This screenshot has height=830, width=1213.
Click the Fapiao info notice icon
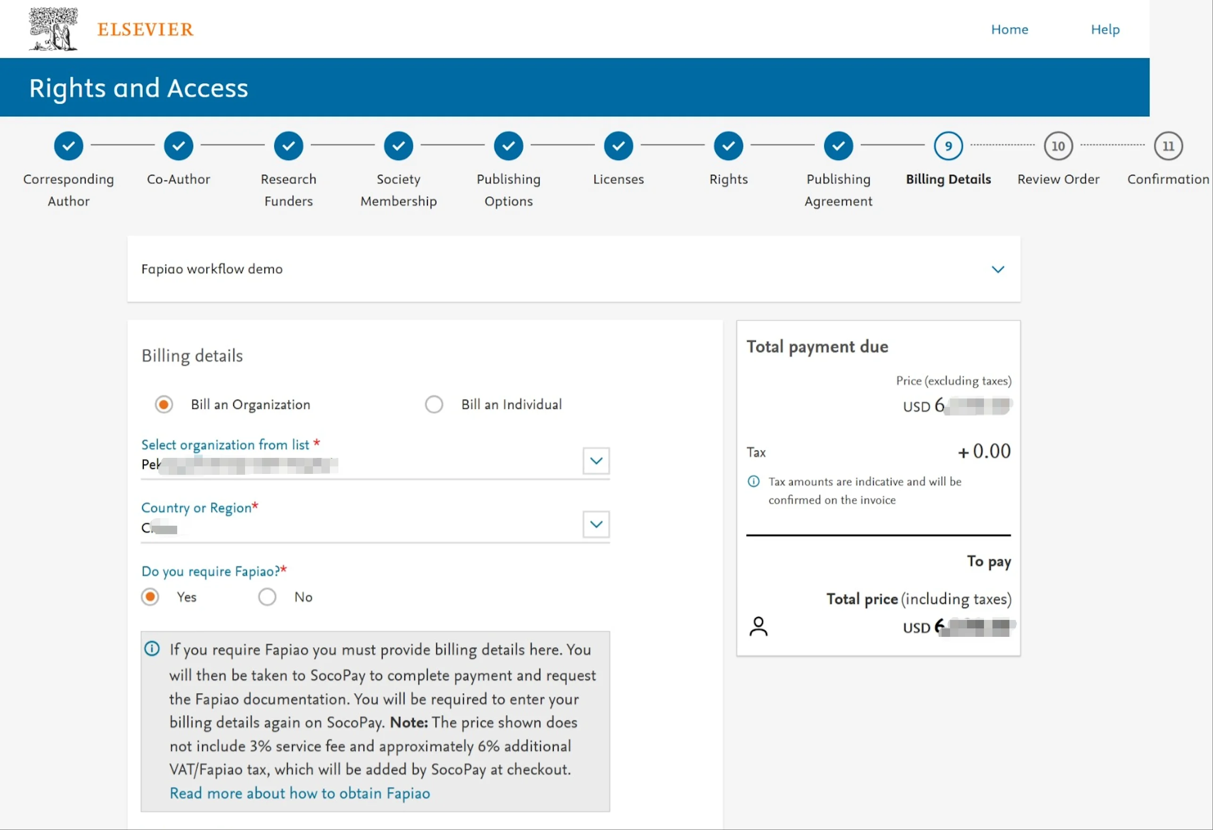point(152,649)
